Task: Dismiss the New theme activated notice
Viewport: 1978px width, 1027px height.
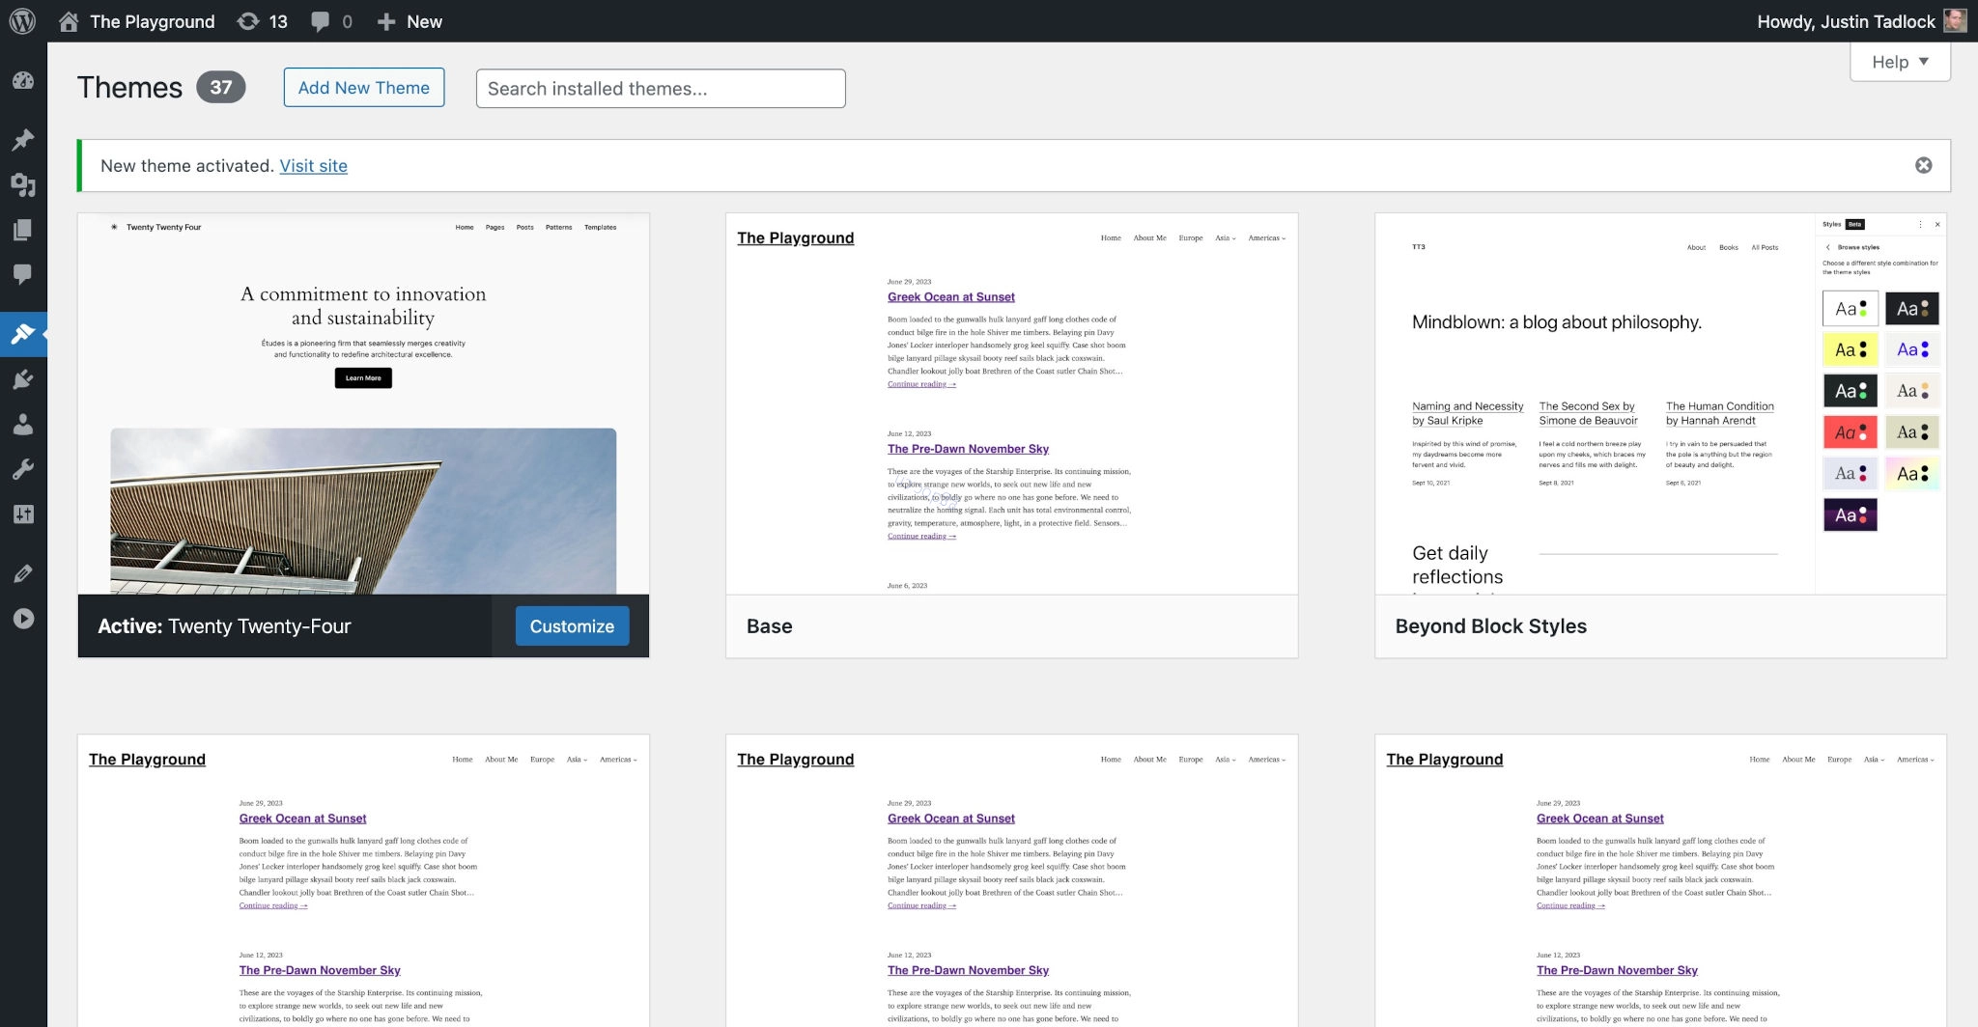Action: [x=1924, y=165]
